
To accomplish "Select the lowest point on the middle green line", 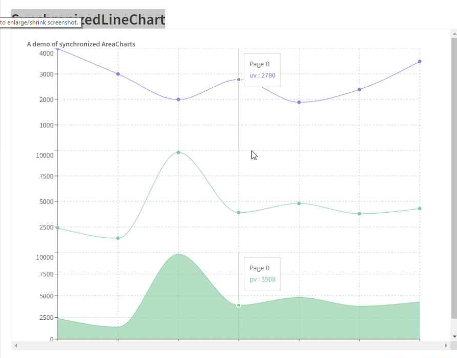I will click(x=118, y=238).
